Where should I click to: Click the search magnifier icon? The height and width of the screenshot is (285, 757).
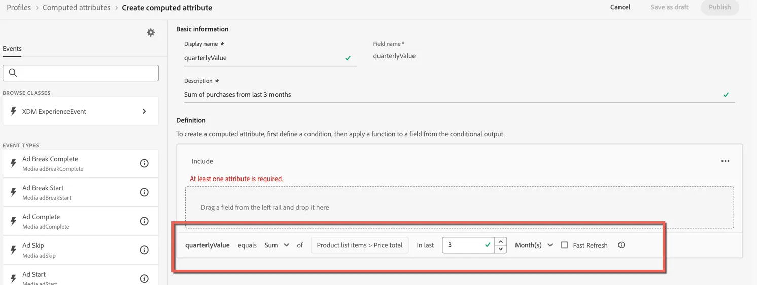(x=13, y=73)
